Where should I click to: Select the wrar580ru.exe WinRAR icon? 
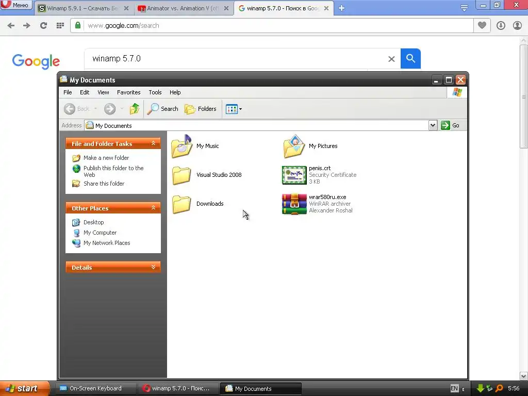pos(294,204)
